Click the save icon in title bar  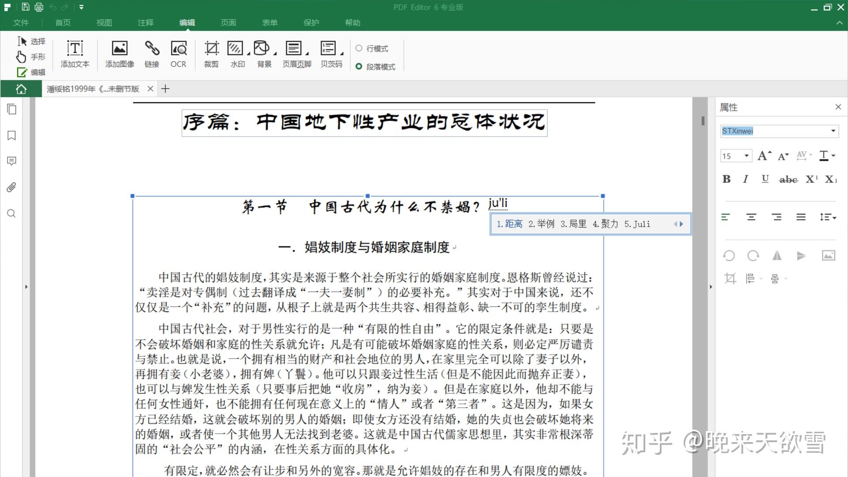tap(25, 7)
